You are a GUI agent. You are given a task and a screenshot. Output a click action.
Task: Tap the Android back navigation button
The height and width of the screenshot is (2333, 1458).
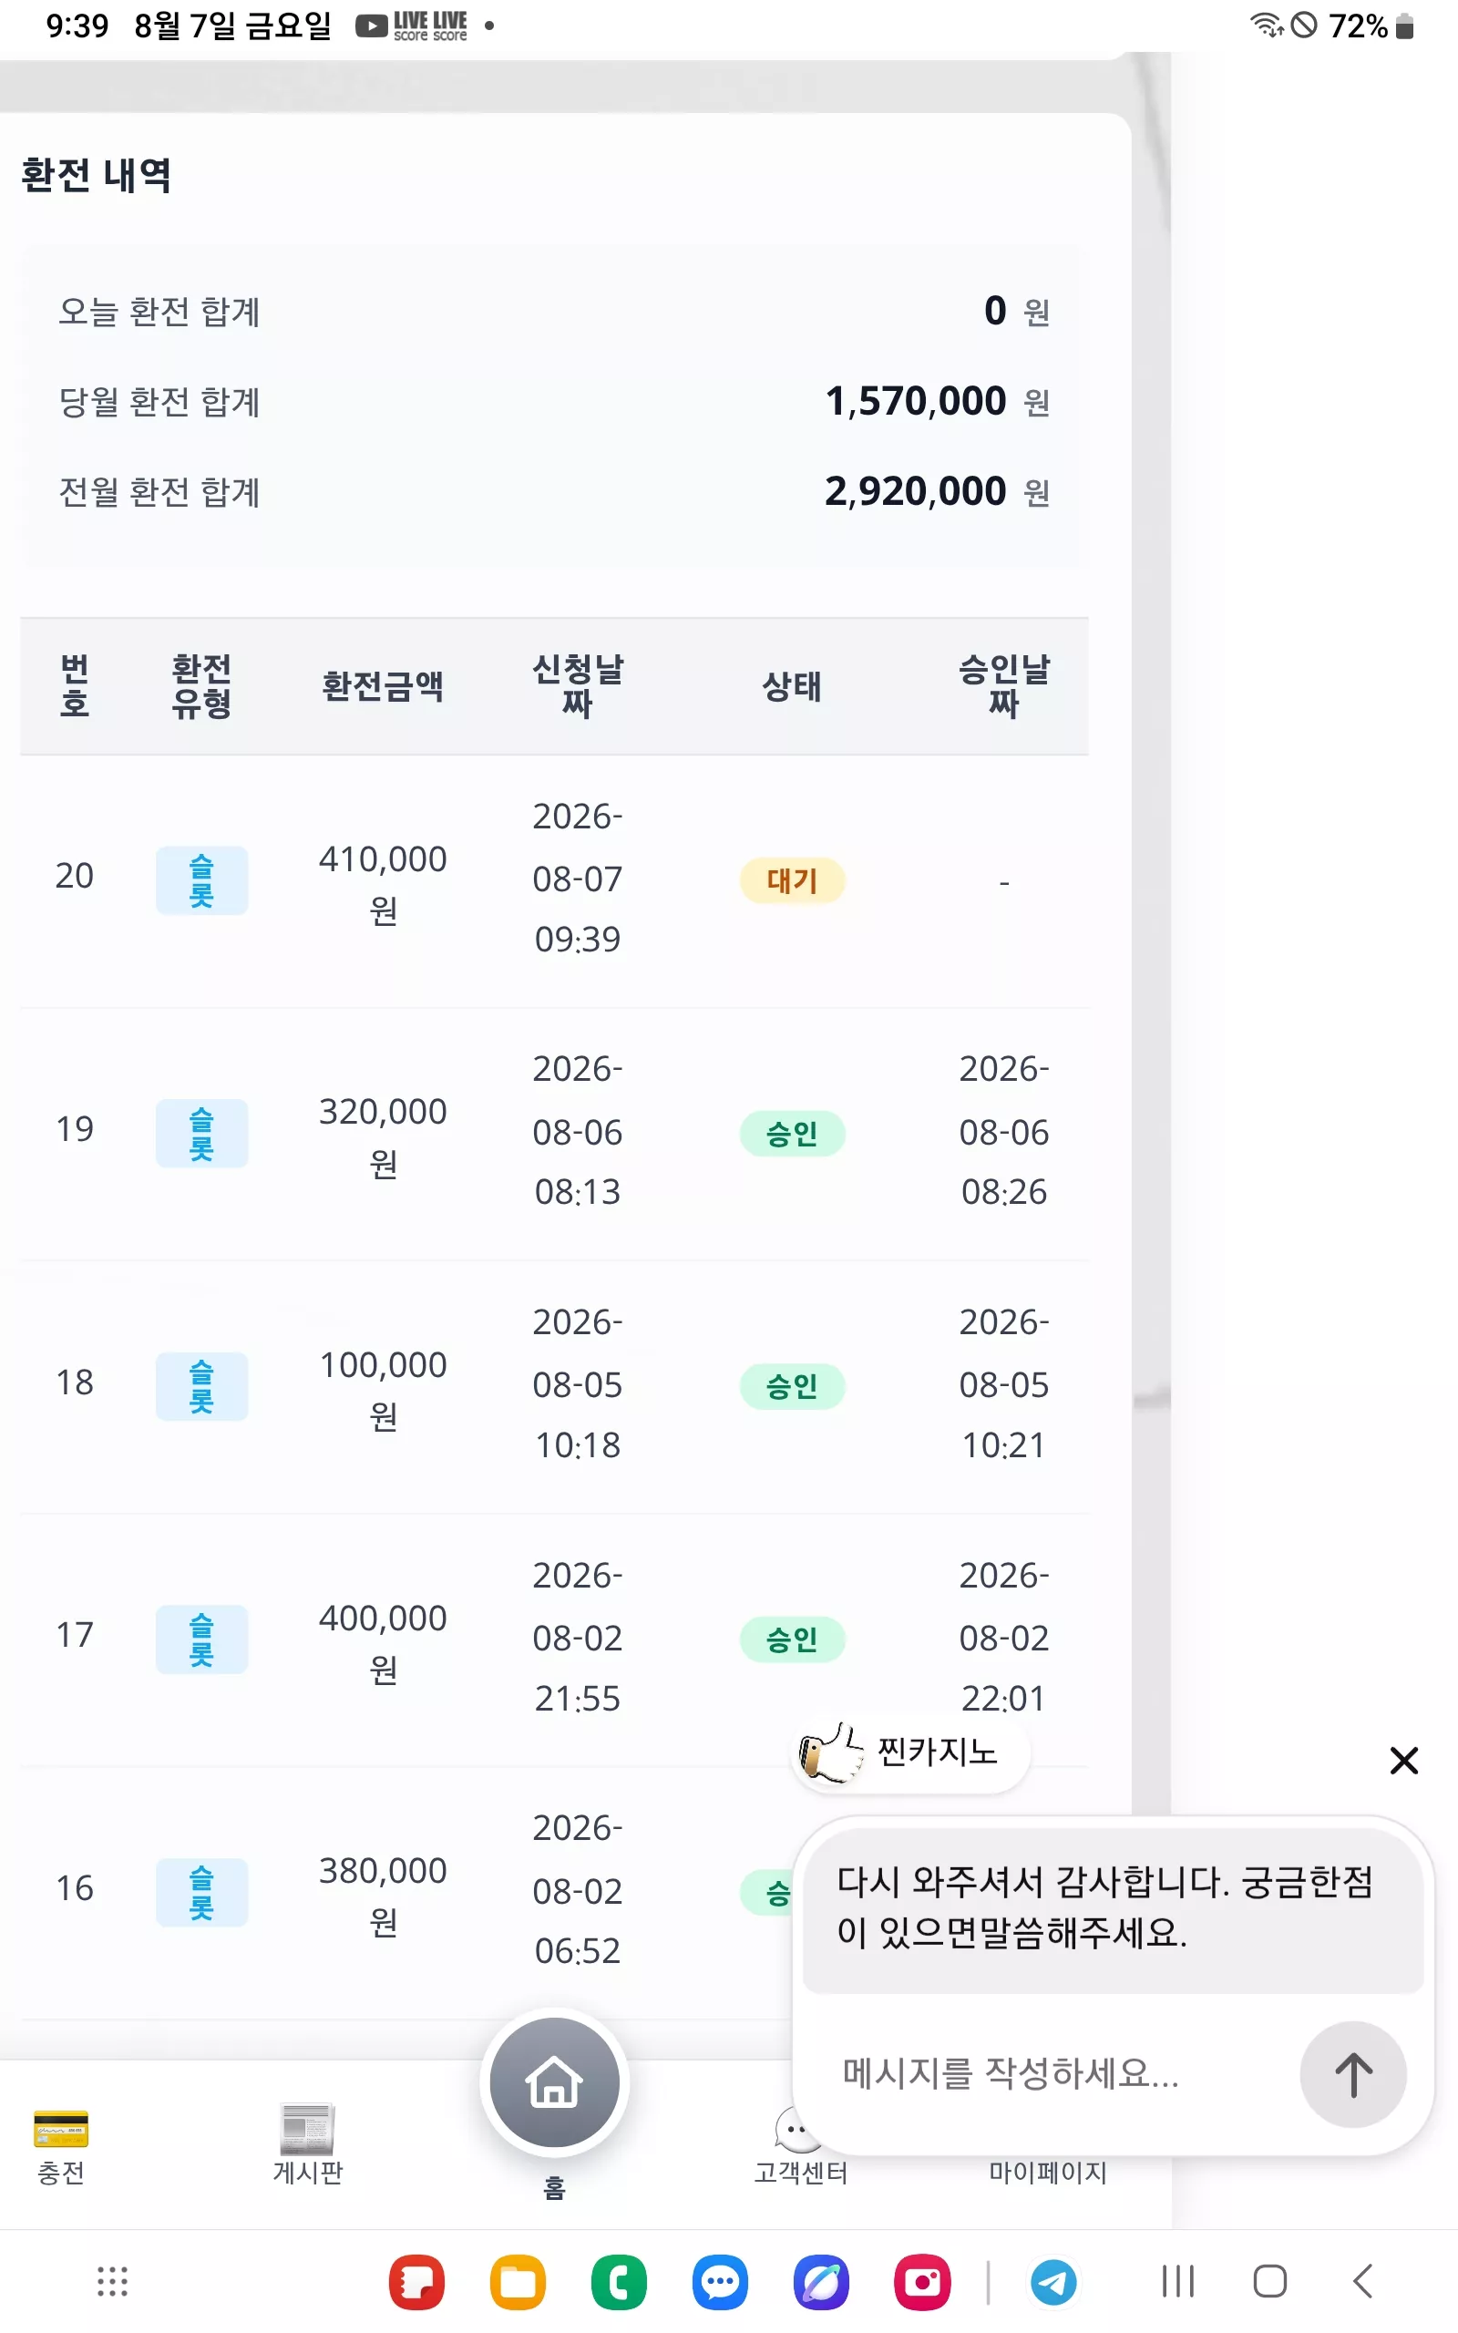point(1361,2281)
